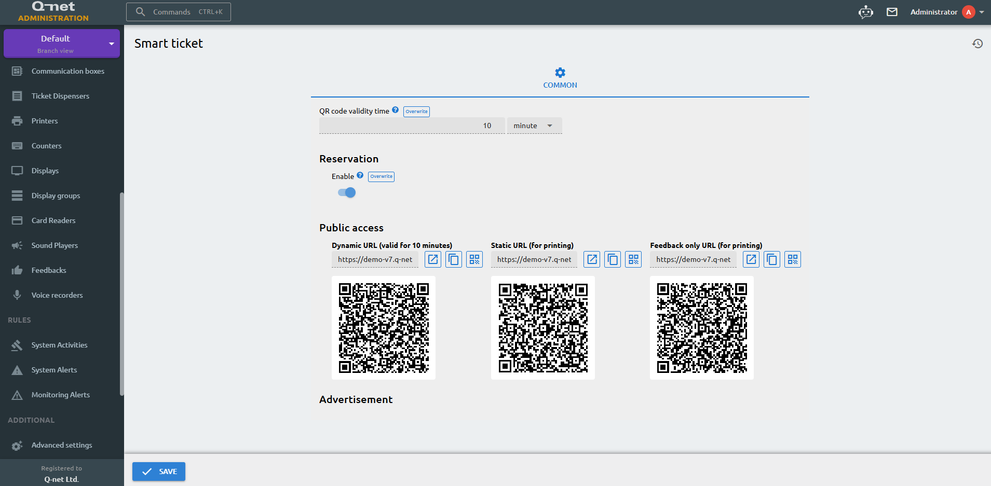Screen dimensions: 991x486
Task: Click the Q-net Ltd. registration text
Action: pos(62,479)
